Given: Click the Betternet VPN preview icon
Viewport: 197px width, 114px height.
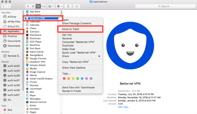Looking at the screenshot, I should click(130, 46).
